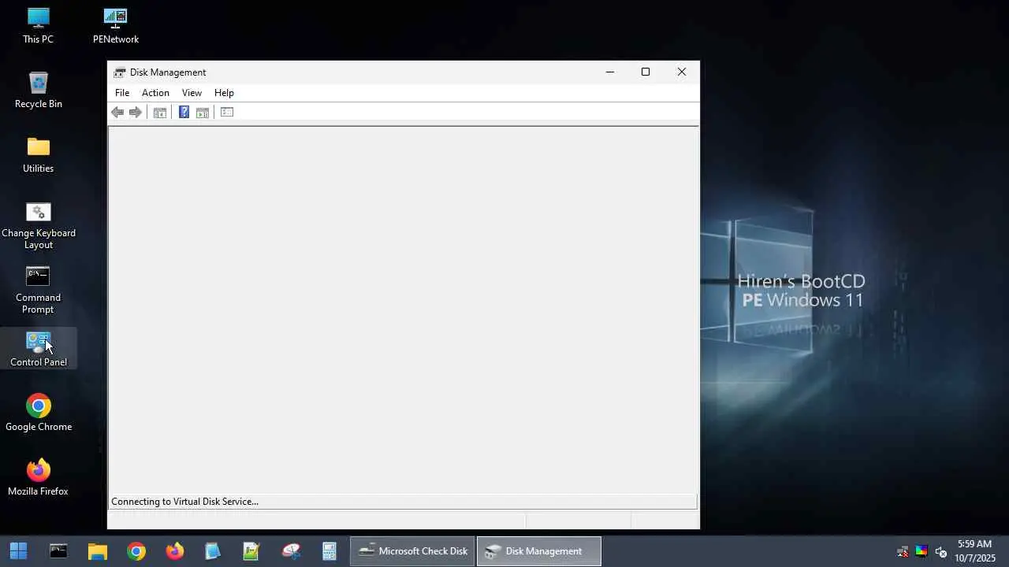This screenshot has width=1009, height=567.
Task: Click colorful display tray icon
Action: pyautogui.click(x=922, y=551)
